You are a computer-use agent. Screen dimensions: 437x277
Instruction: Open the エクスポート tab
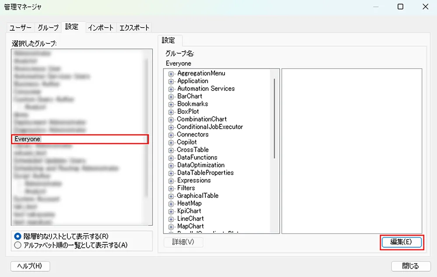pos(134,28)
